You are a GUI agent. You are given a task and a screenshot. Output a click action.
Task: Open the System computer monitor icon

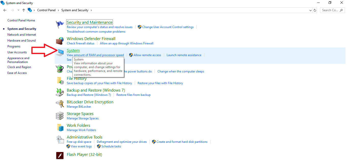pos(60,53)
